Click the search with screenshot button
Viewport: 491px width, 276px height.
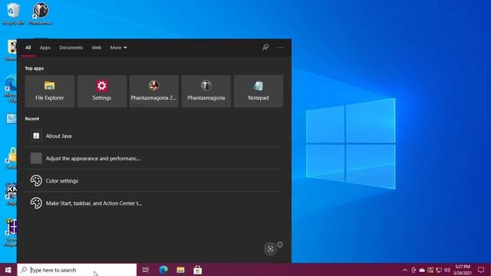tap(270, 249)
